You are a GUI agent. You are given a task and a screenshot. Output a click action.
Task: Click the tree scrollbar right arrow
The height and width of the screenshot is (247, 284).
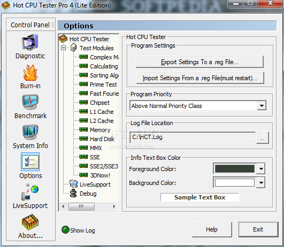(x=114, y=206)
